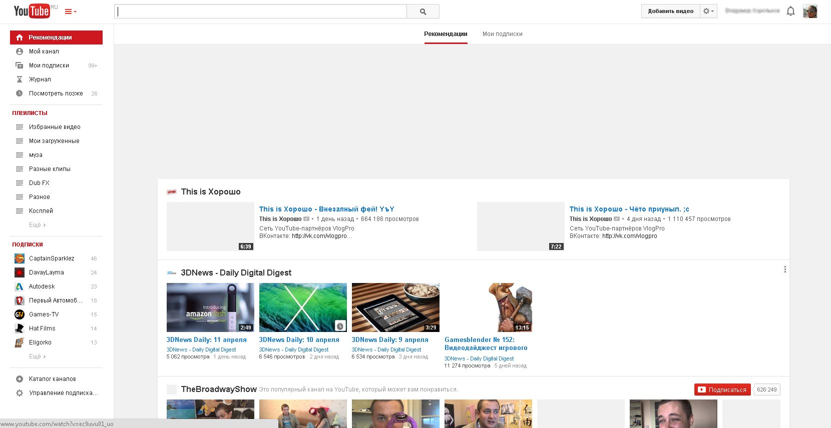Click the magnifier search button
Screen dimensions: 831x428
(423, 11)
